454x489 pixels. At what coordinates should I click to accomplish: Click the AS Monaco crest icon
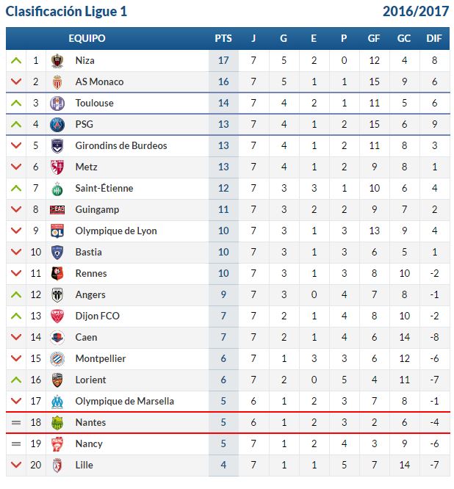57,82
